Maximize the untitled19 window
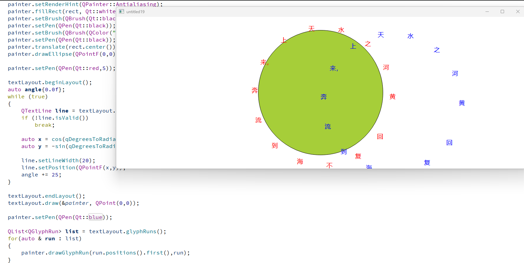This screenshot has height=267, width=524. tap(502, 11)
